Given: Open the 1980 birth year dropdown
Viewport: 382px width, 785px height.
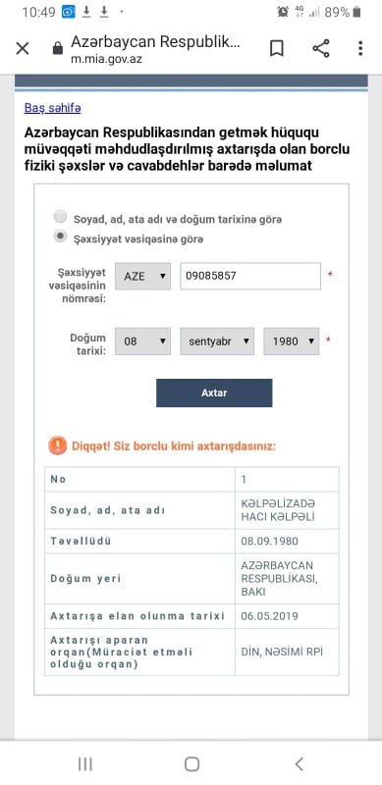Looking at the screenshot, I should click(292, 341).
